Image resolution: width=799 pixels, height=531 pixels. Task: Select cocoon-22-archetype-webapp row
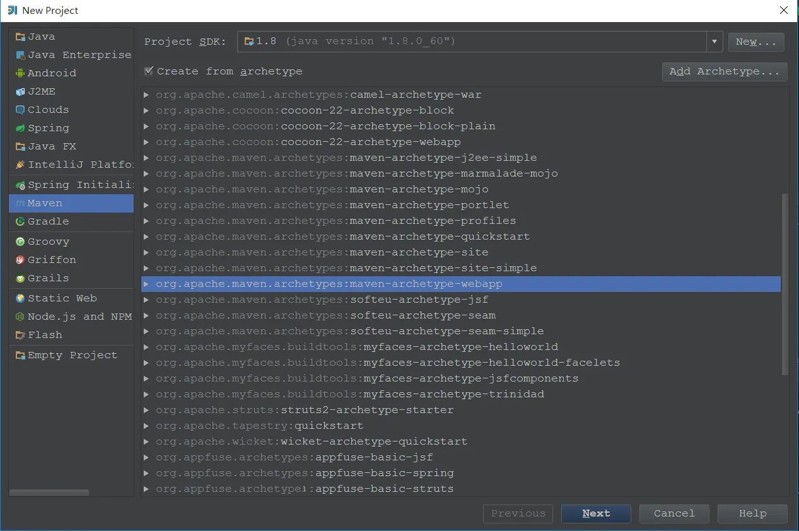pyautogui.click(x=461, y=142)
